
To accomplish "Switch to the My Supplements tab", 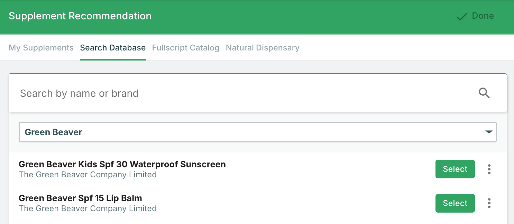I will coord(41,48).
